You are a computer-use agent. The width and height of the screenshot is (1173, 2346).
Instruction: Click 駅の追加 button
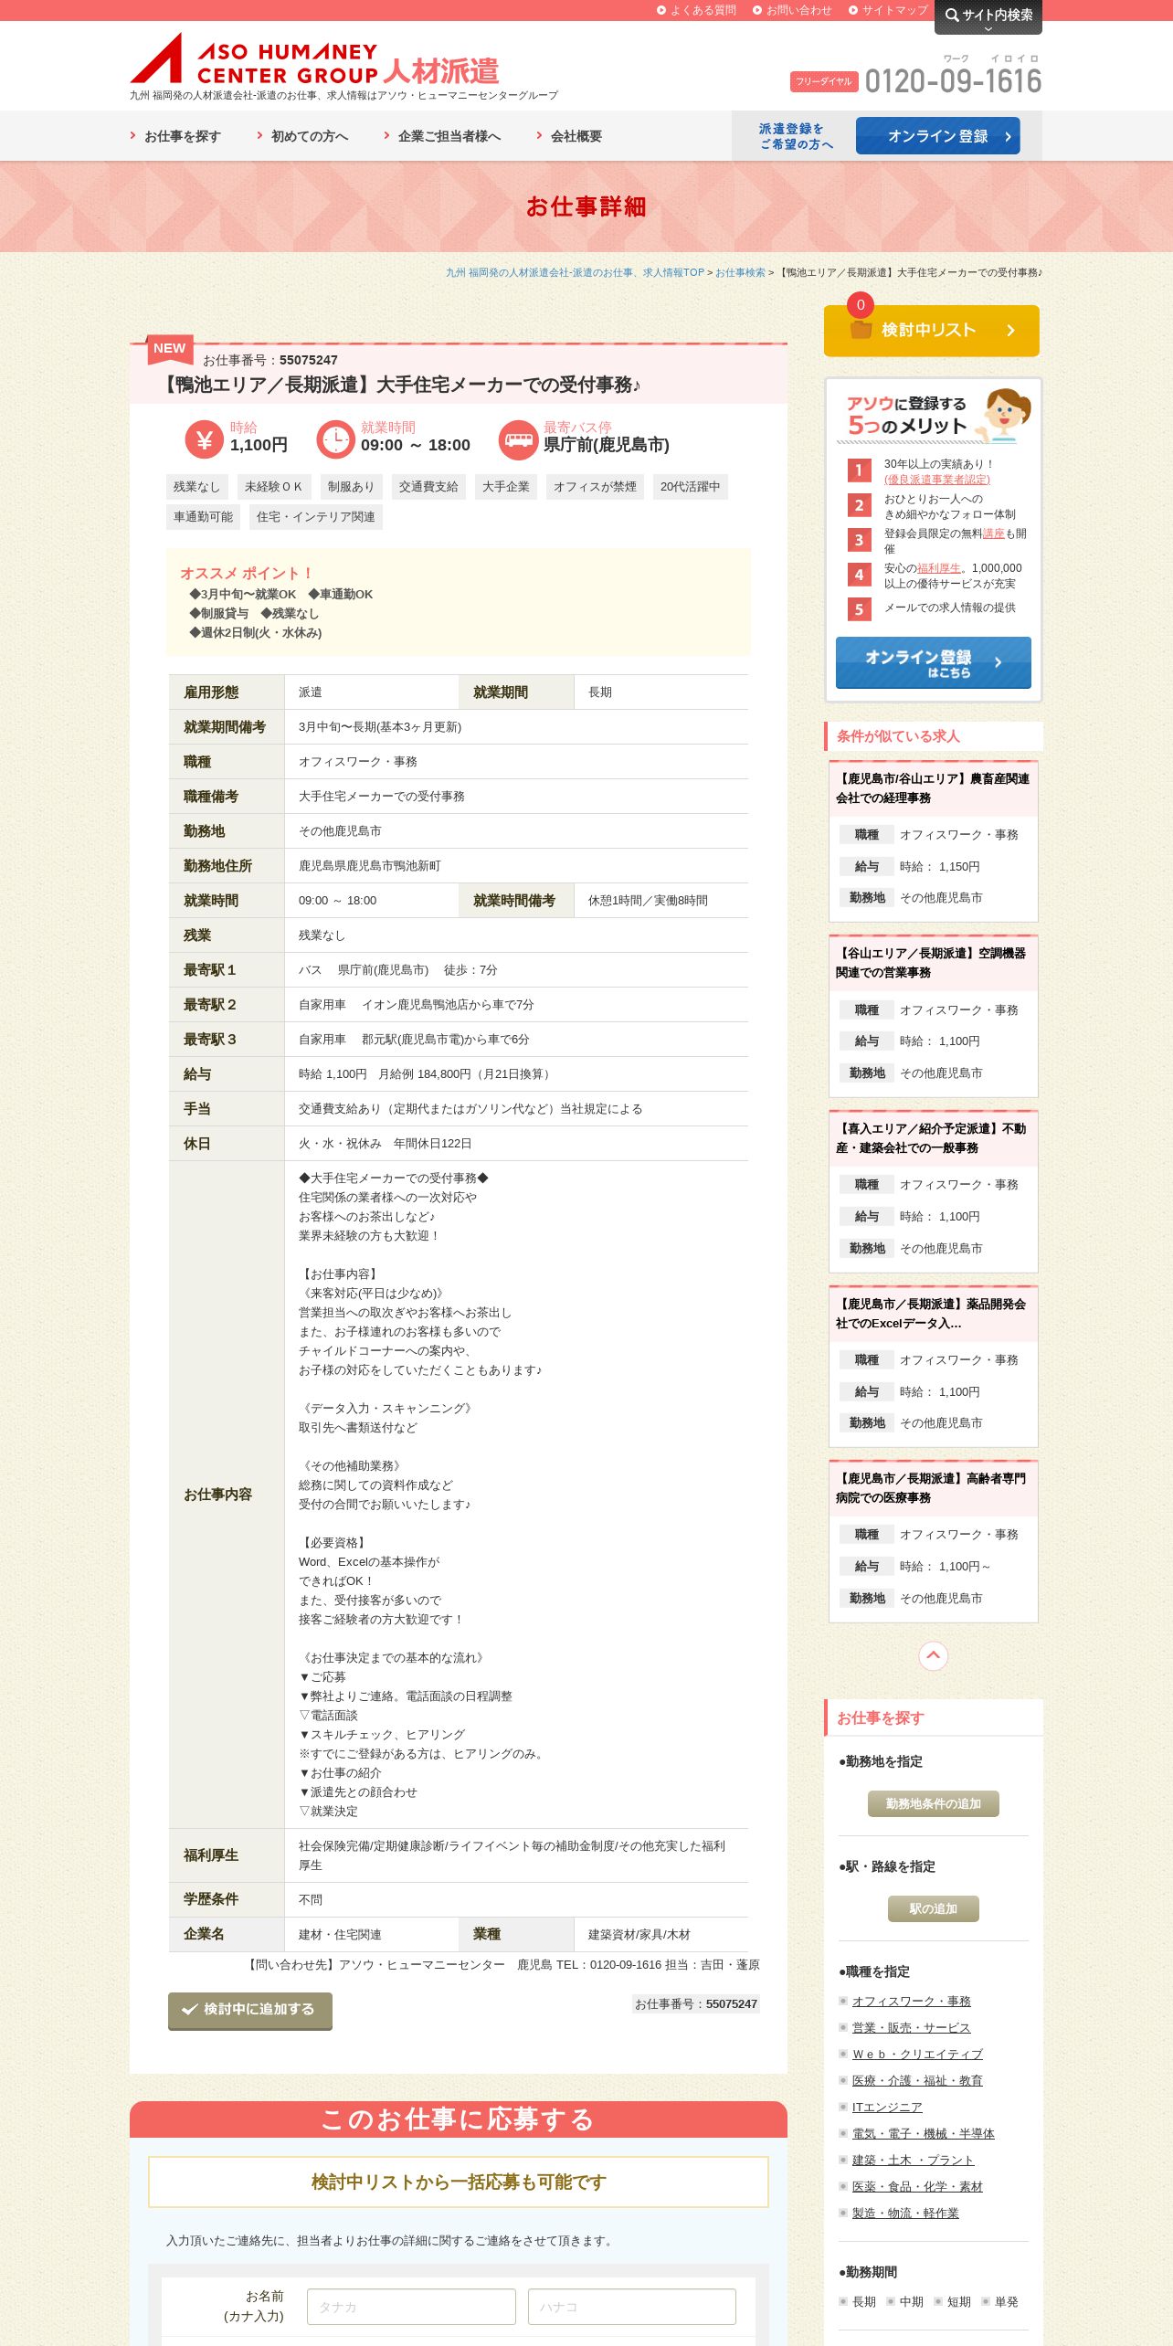pyautogui.click(x=934, y=1908)
